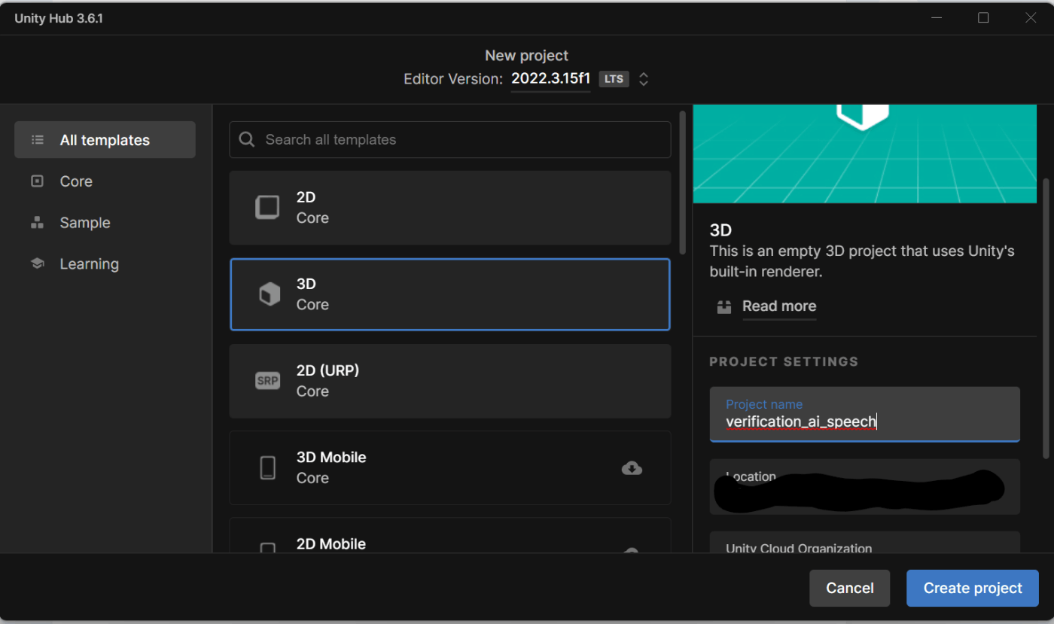This screenshot has height=624, width=1054.
Task: Click the Read more package icon
Action: [x=724, y=307]
